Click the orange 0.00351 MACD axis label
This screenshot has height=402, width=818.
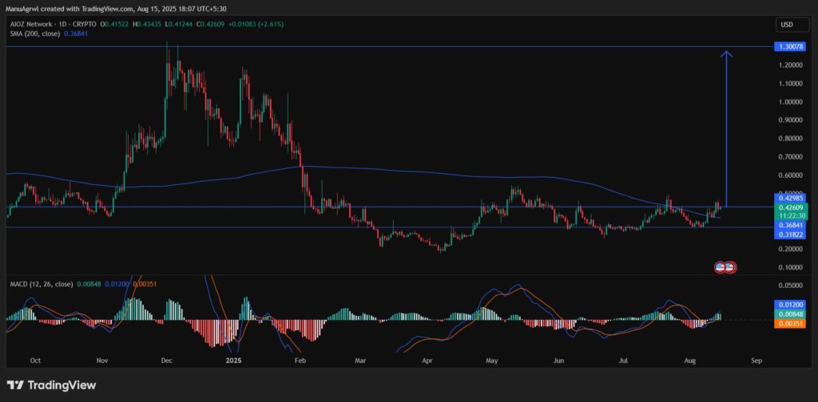point(791,323)
